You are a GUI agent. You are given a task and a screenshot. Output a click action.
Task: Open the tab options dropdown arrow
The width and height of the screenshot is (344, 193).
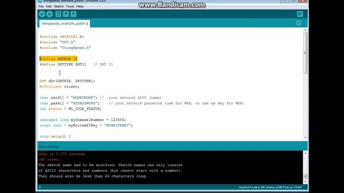coord(299,23)
